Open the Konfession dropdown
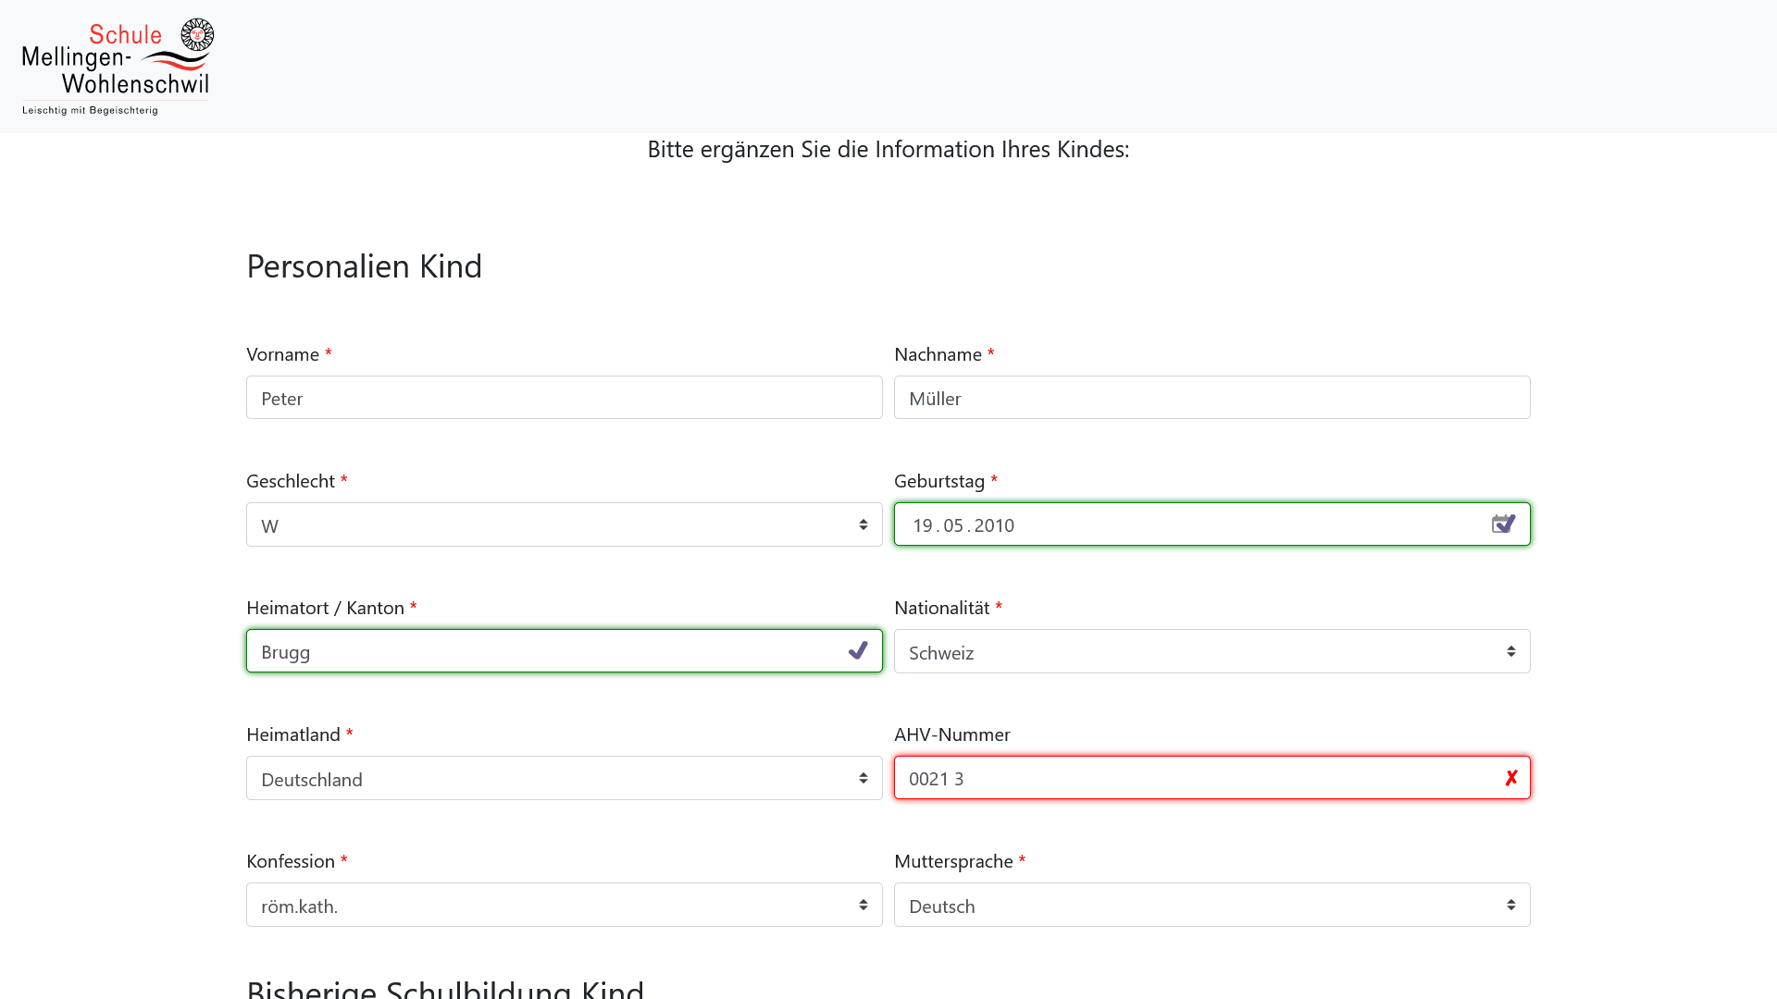Viewport: 1777px width, 999px height. [x=565, y=905]
